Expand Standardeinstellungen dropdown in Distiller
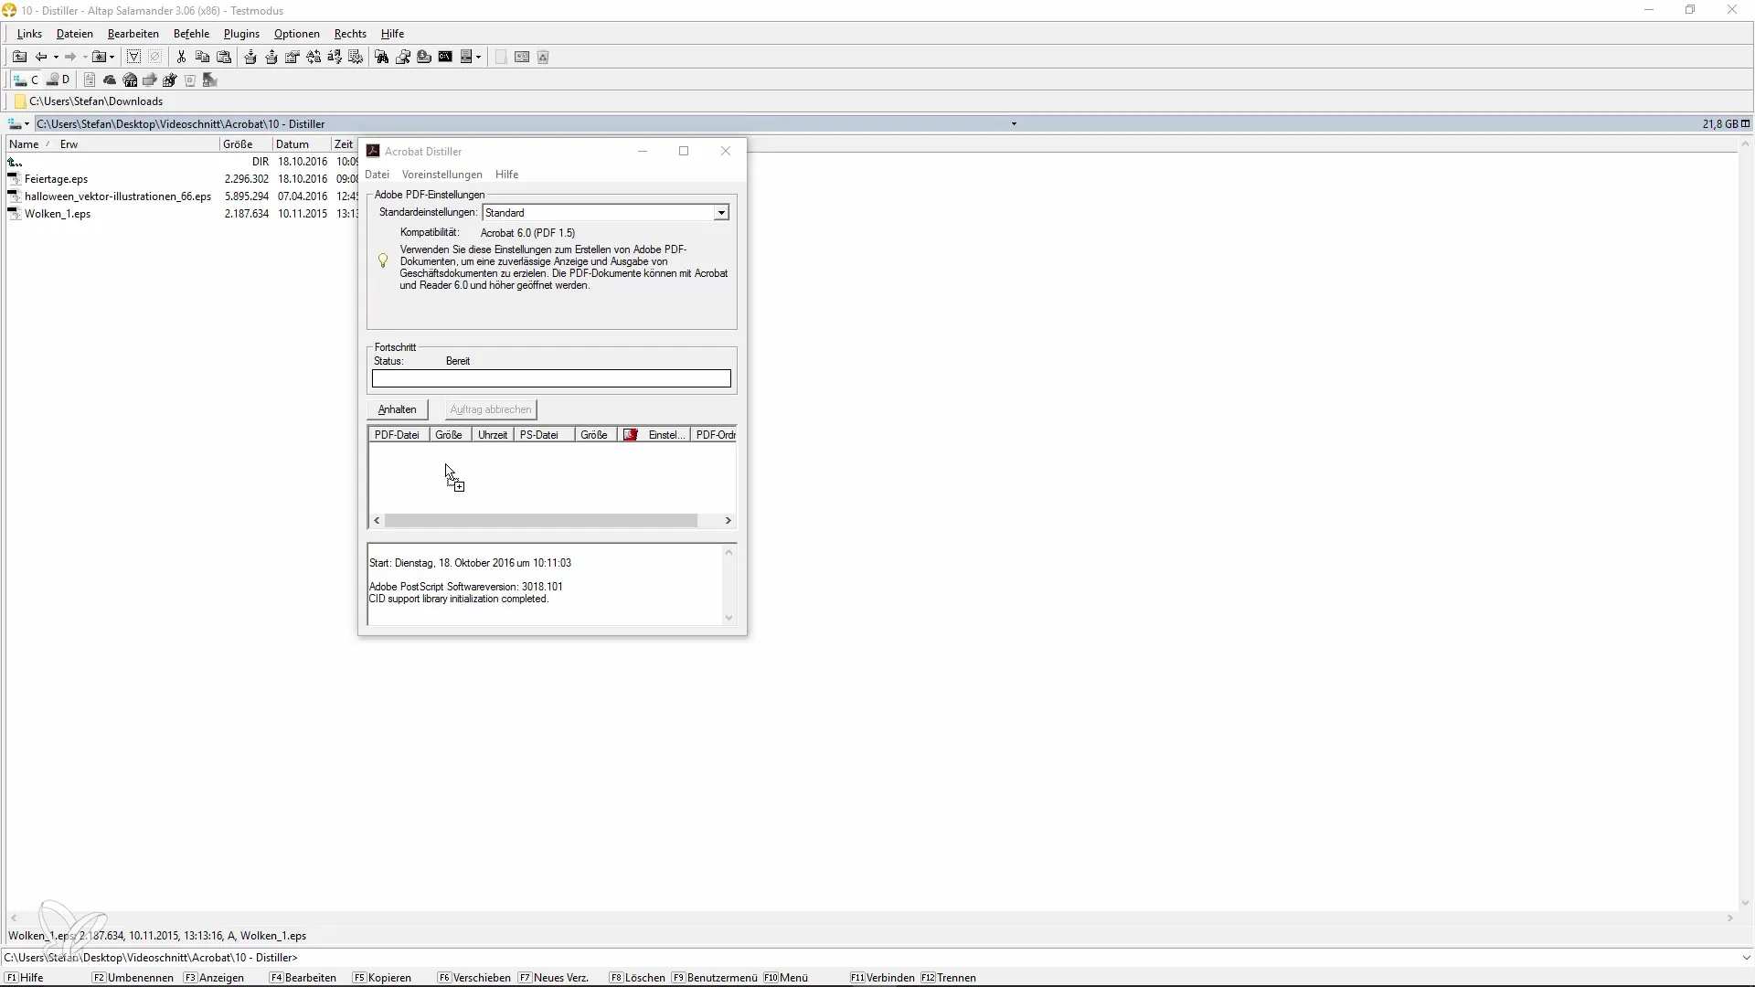 click(x=721, y=213)
